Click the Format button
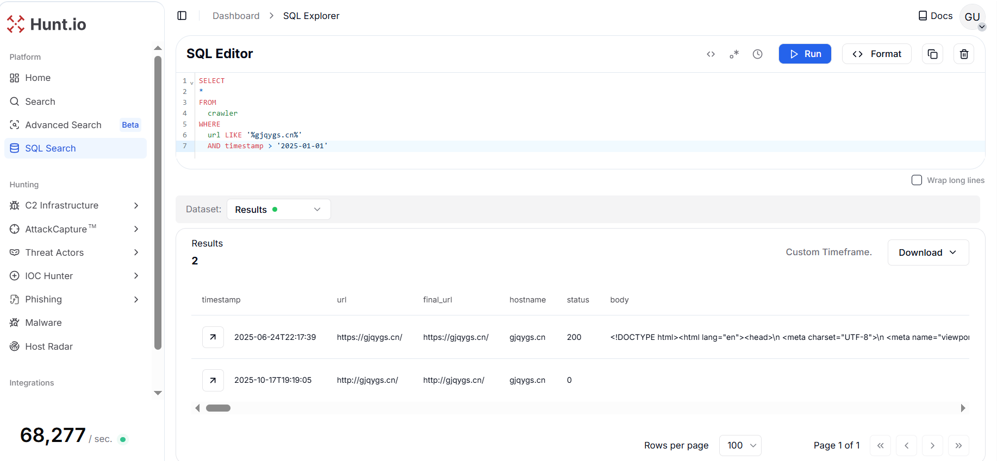Viewport: 997px width, 461px height. point(876,54)
